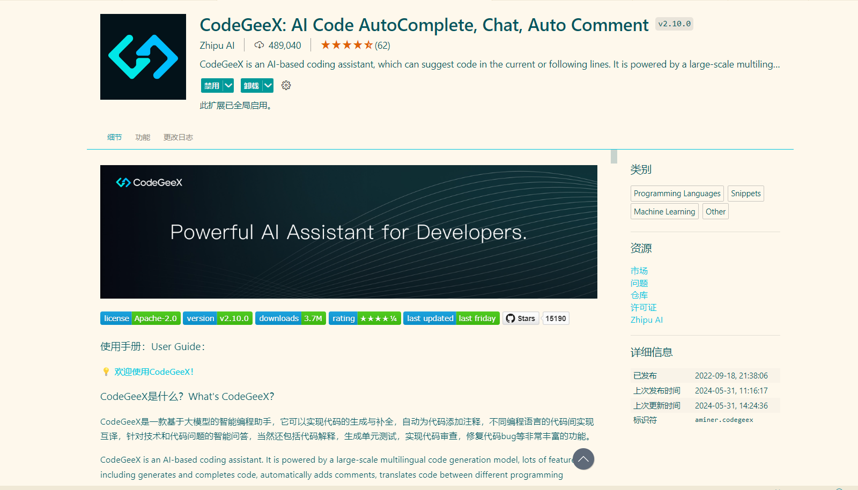Screen dimensions: 858x490
Task: Click the 资源 resources heading
Action: 641,248
